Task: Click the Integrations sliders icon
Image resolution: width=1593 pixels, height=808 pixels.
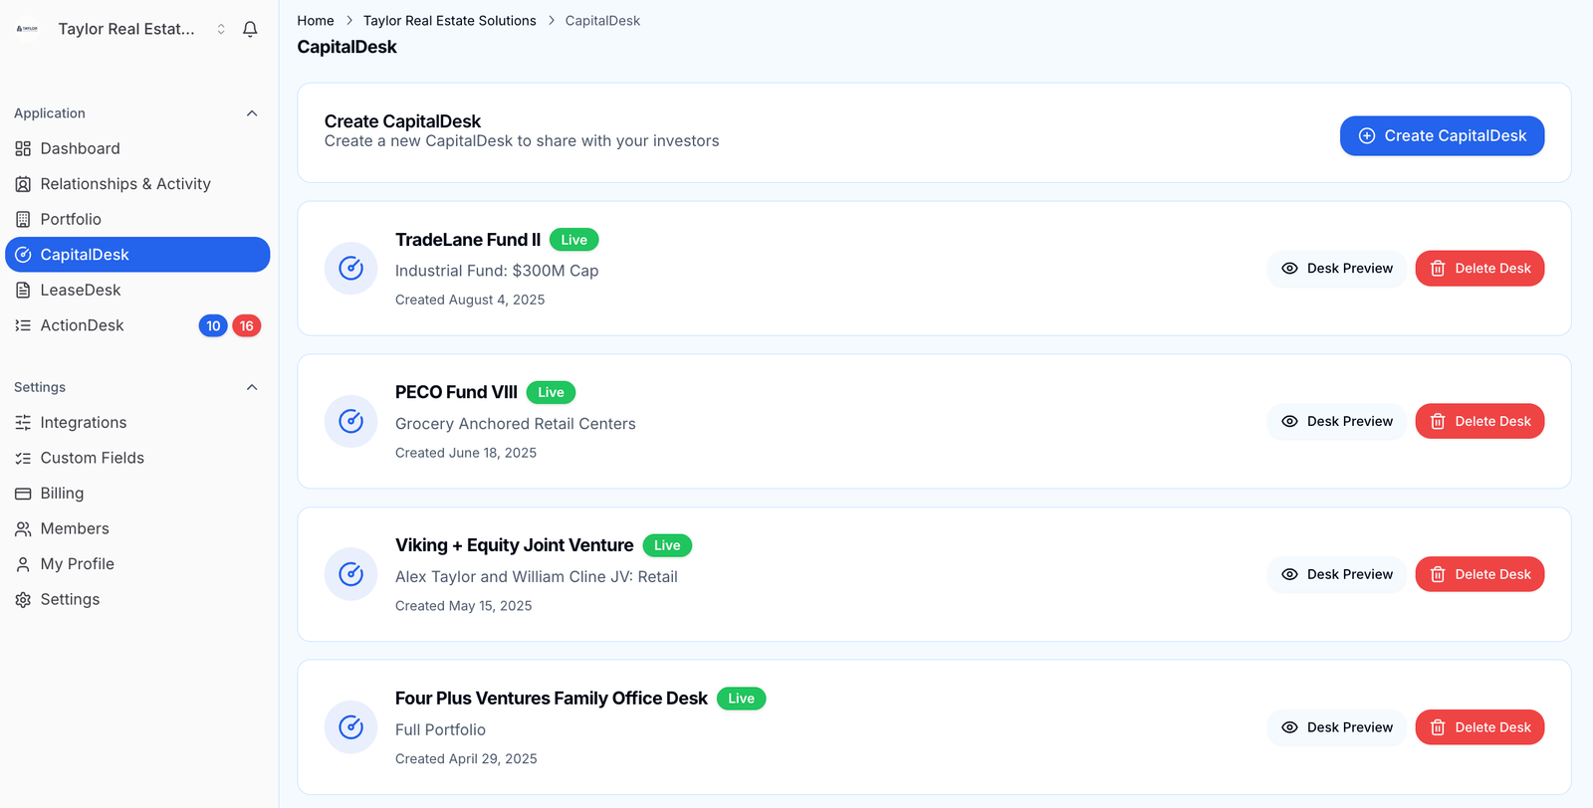Action: click(x=23, y=423)
